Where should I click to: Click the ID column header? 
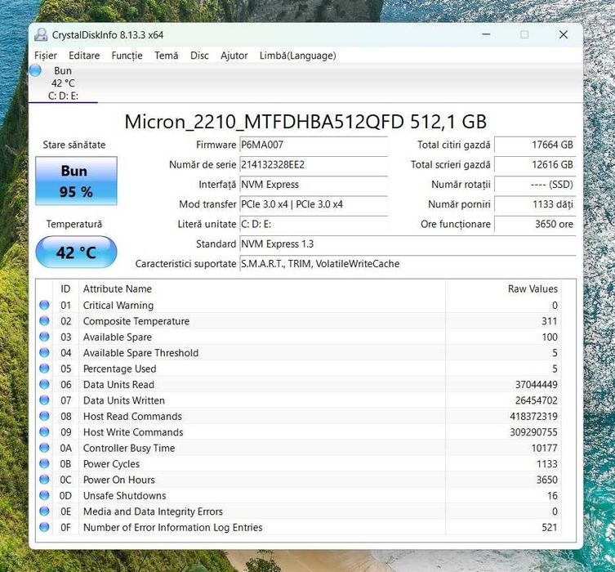click(65, 288)
